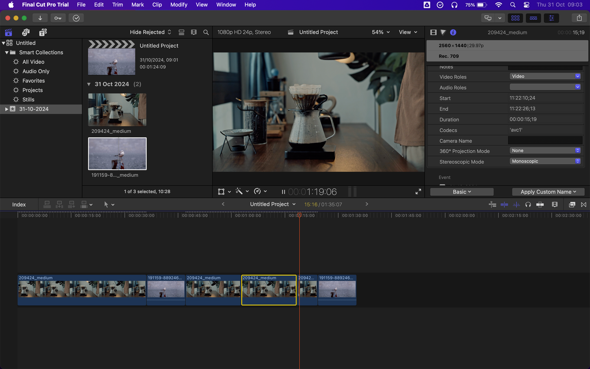The width and height of the screenshot is (590, 369).
Task: Open macOS Control Center icon
Action: point(526,5)
